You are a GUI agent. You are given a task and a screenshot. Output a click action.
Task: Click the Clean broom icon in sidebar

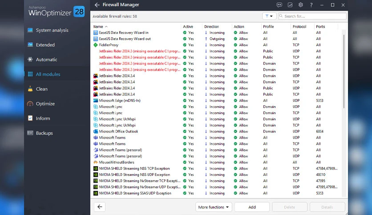[30, 89]
